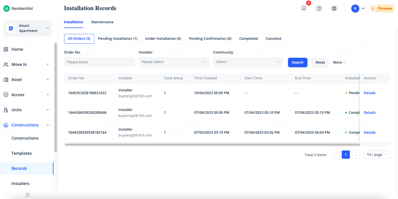Screen dimensions: 398x199
Task: Expand the More filters option
Action: coord(339,63)
